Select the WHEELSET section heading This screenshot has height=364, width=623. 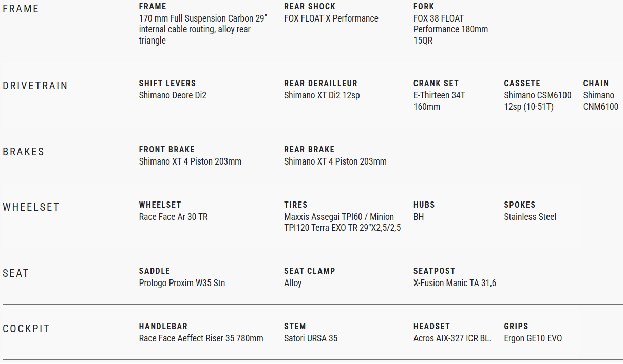(x=31, y=207)
